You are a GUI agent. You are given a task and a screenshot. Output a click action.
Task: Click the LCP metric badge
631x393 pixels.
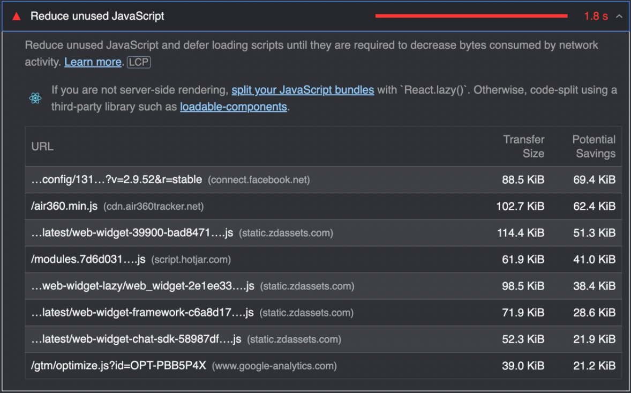(x=139, y=62)
